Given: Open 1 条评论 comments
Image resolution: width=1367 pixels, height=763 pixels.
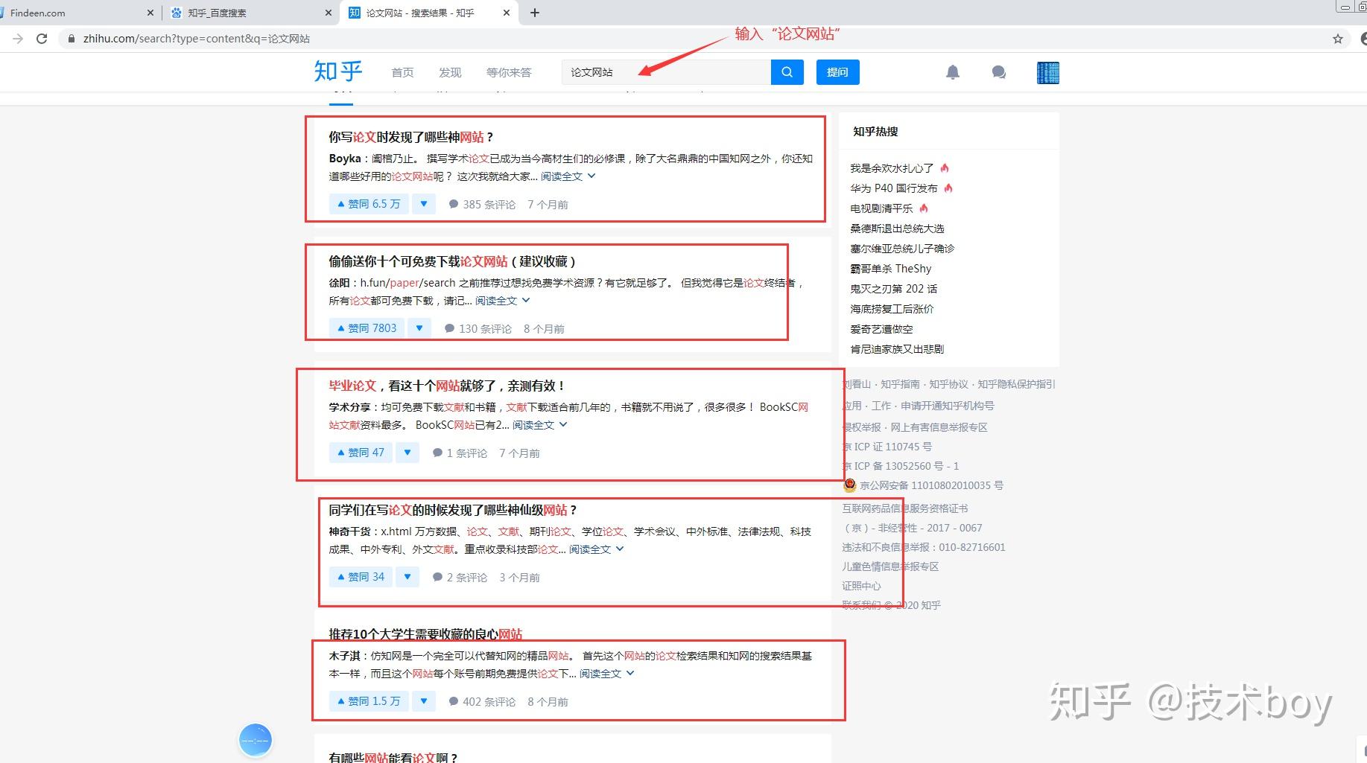Looking at the screenshot, I should point(460,453).
